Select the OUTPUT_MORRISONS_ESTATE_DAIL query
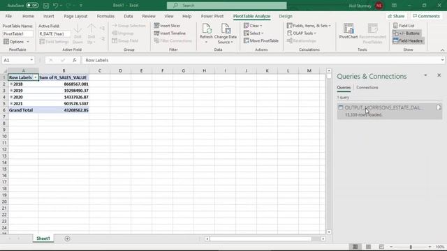The height and width of the screenshot is (251, 447). click(x=390, y=111)
